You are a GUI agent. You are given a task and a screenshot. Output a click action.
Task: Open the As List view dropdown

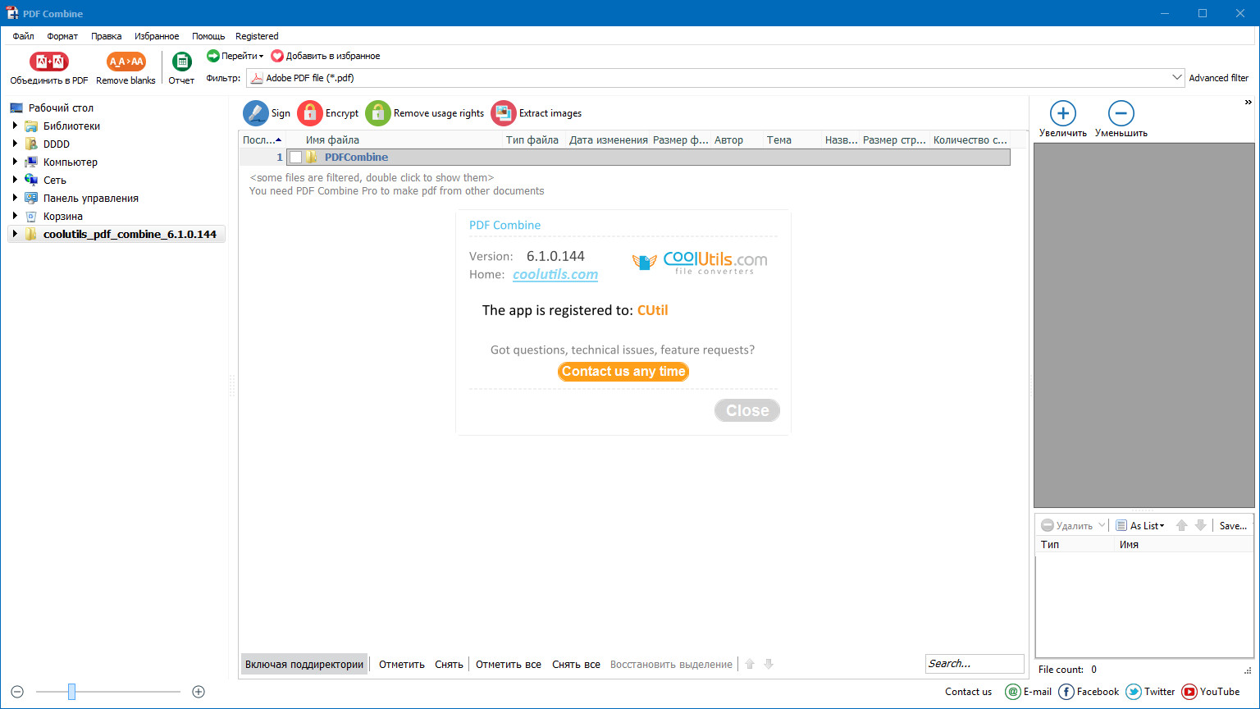[x=1140, y=525]
